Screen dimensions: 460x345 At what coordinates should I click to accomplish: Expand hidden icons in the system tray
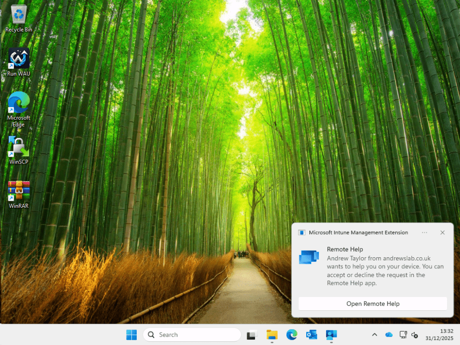point(375,334)
